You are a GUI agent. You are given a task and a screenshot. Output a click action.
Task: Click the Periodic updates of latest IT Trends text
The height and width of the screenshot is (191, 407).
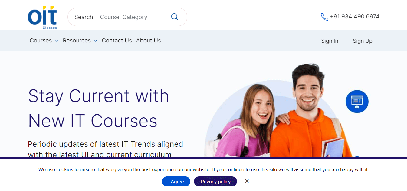coord(106,149)
